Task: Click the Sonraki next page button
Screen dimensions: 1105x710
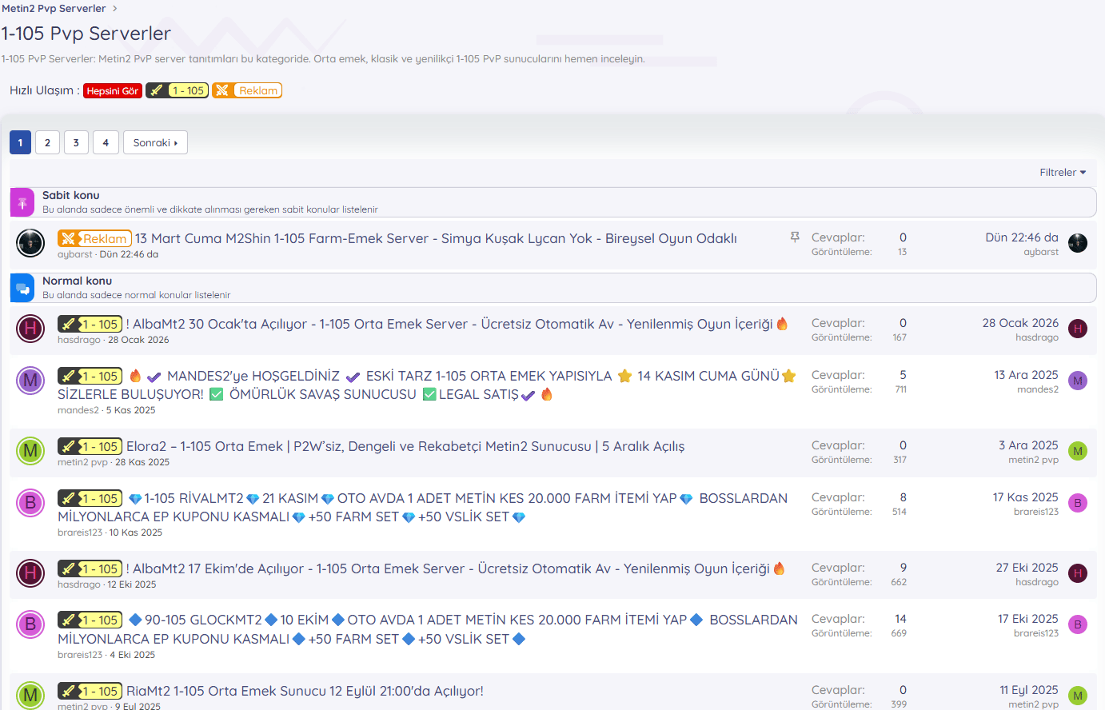Action: [x=155, y=142]
